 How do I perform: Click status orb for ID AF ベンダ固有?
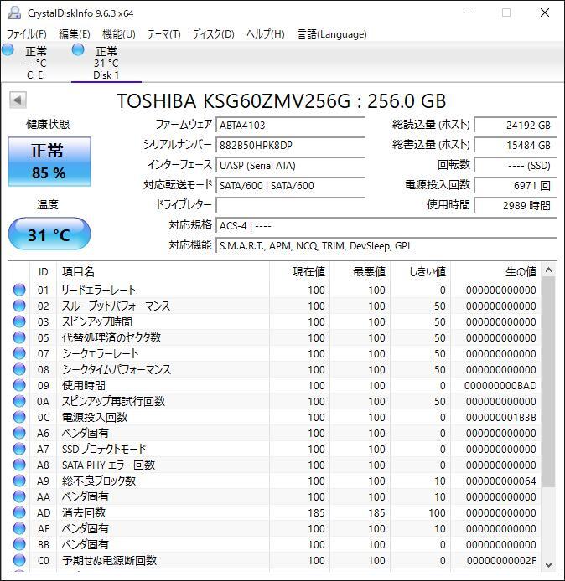tap(19, 529)
